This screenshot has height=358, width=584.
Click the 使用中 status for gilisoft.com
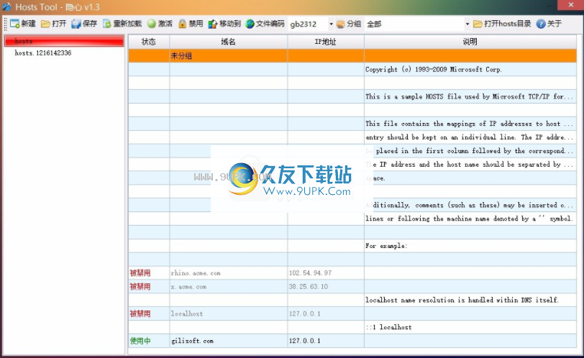pyautogui.click(x=140, y=341)
